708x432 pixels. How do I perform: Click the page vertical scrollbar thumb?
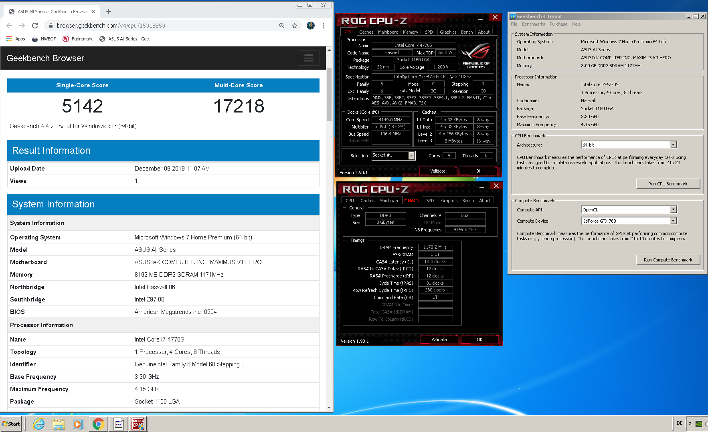[329, 94]
